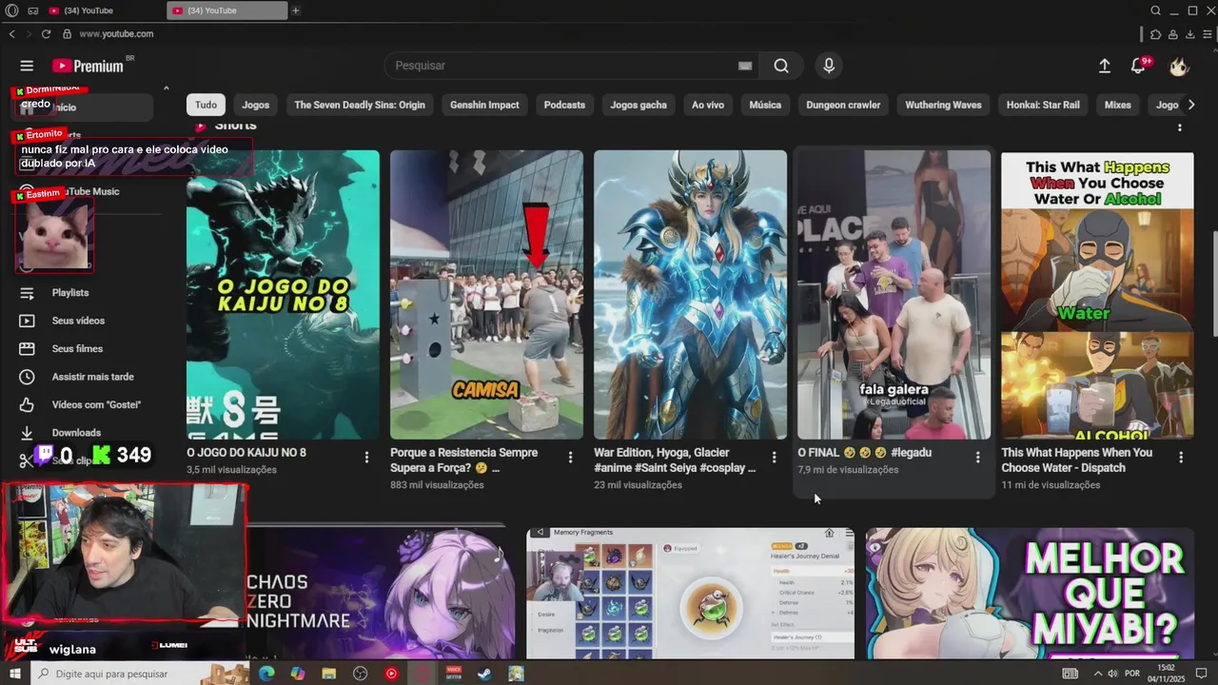Open Seus vídeos in the sidebar
The image size is (1218, 685).
76,321
